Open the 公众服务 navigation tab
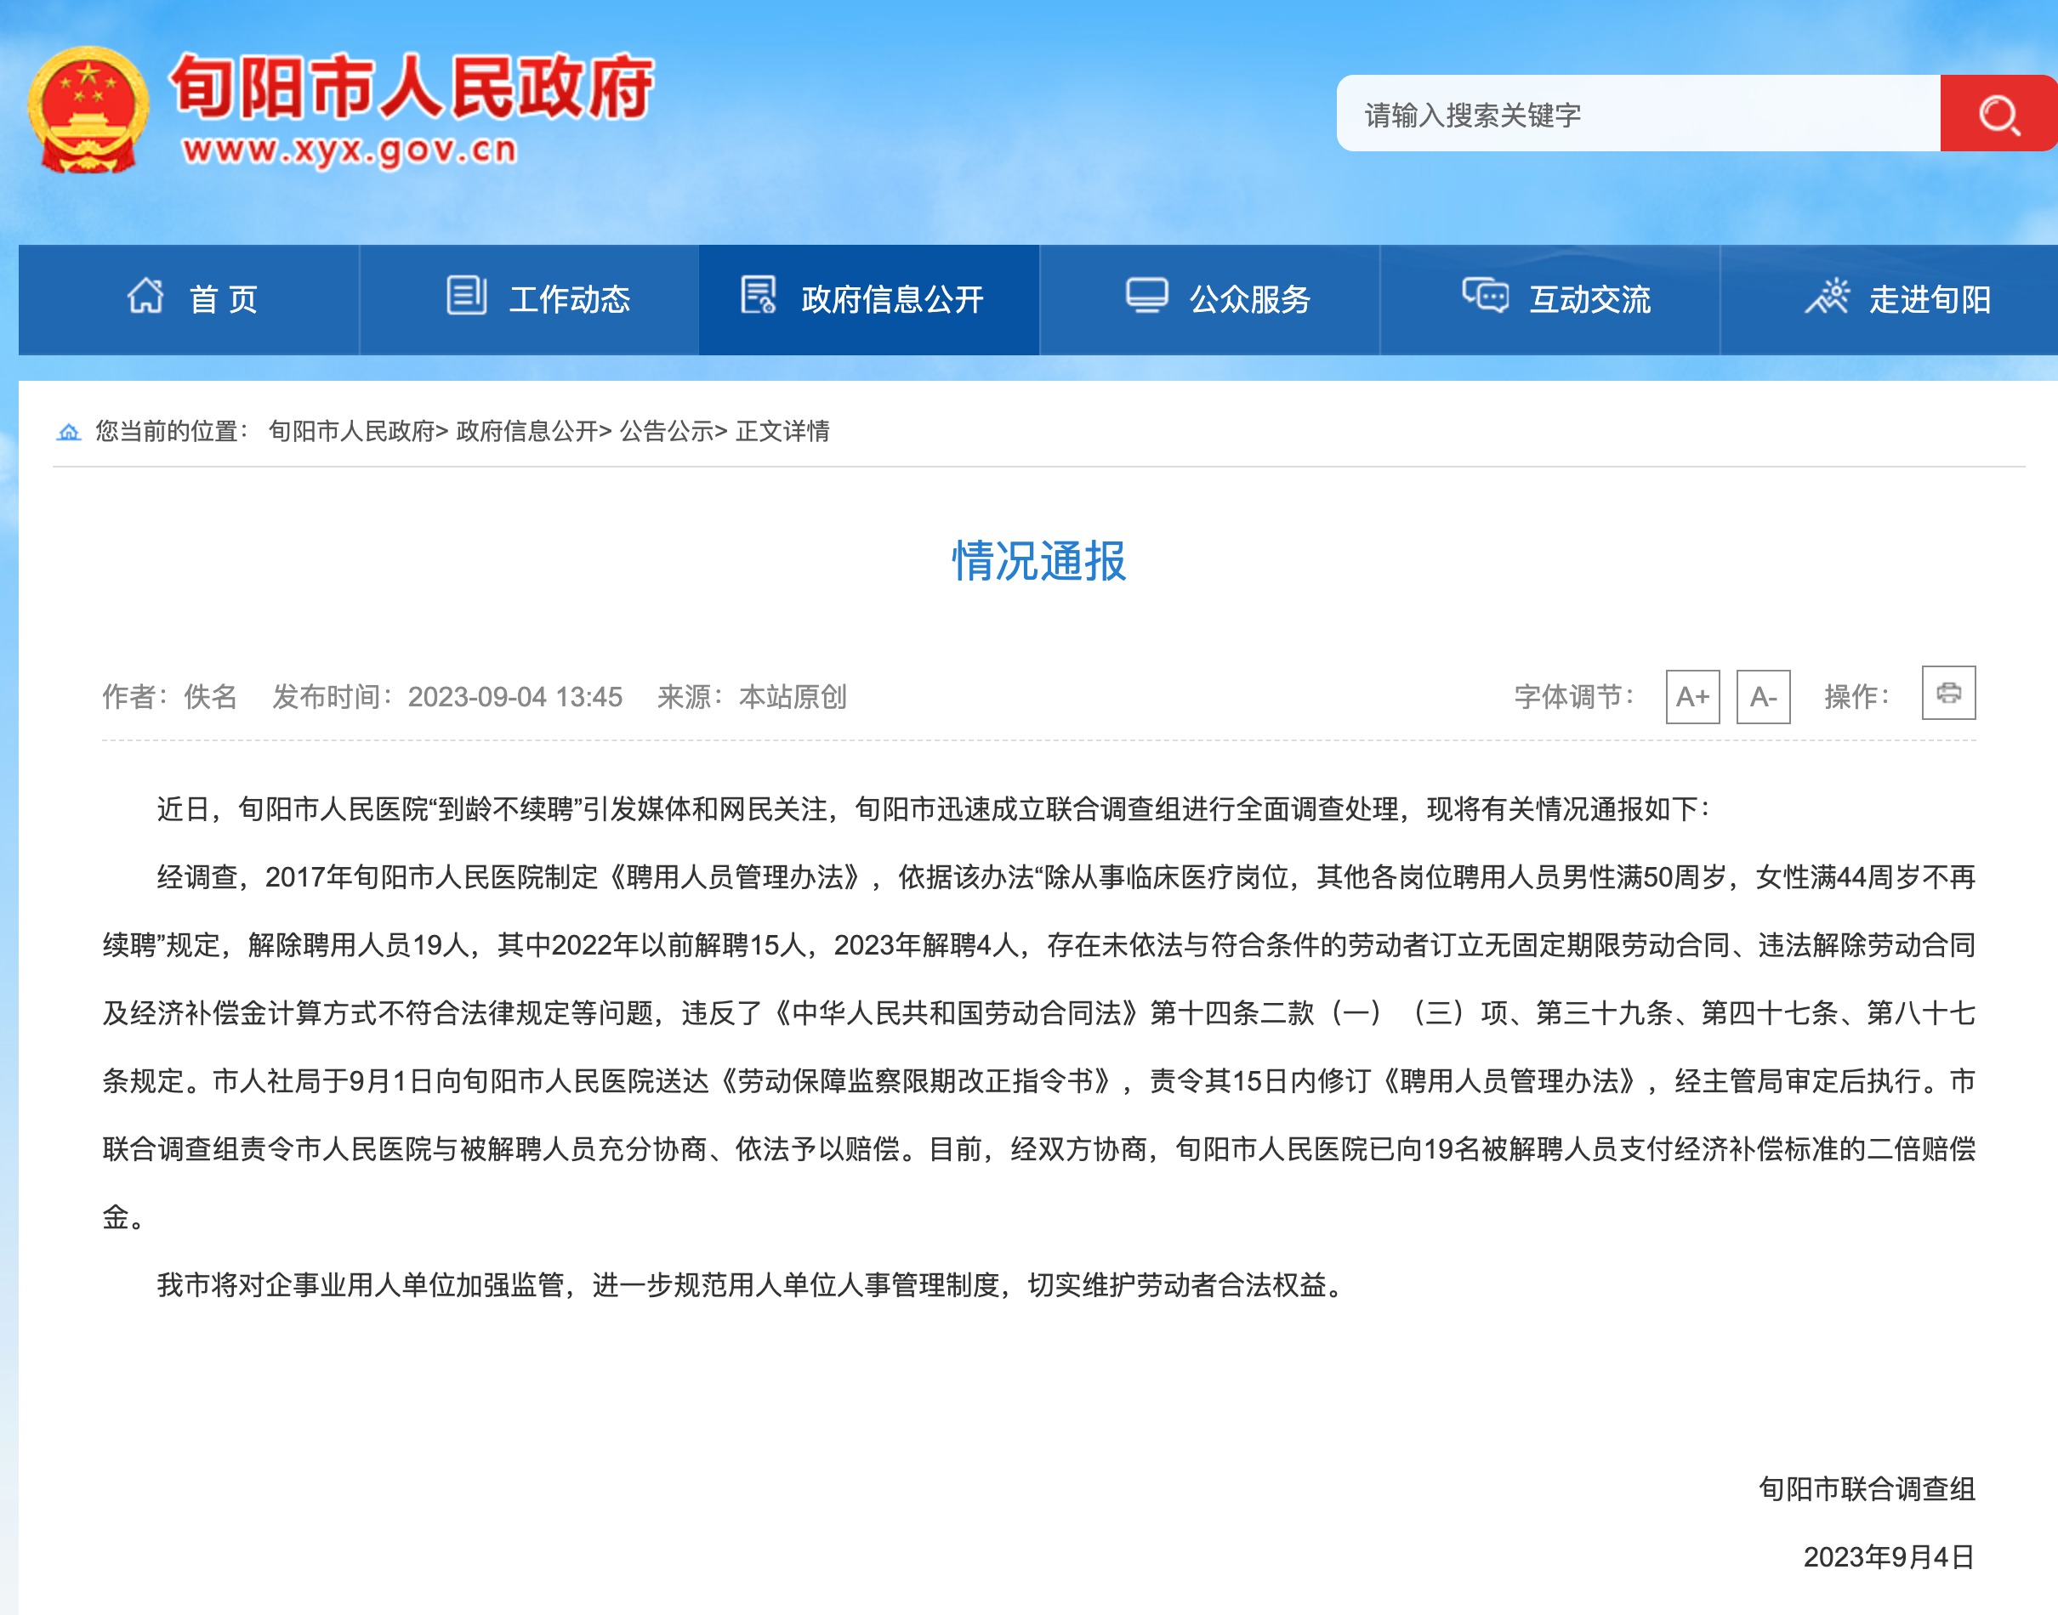 pos(1249,300)
